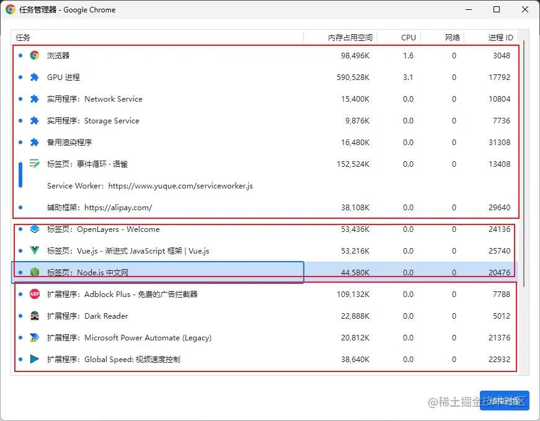Click the Adblock Plus ABP icon
Viewport: 540px width, 421px height.
(35, 294)
